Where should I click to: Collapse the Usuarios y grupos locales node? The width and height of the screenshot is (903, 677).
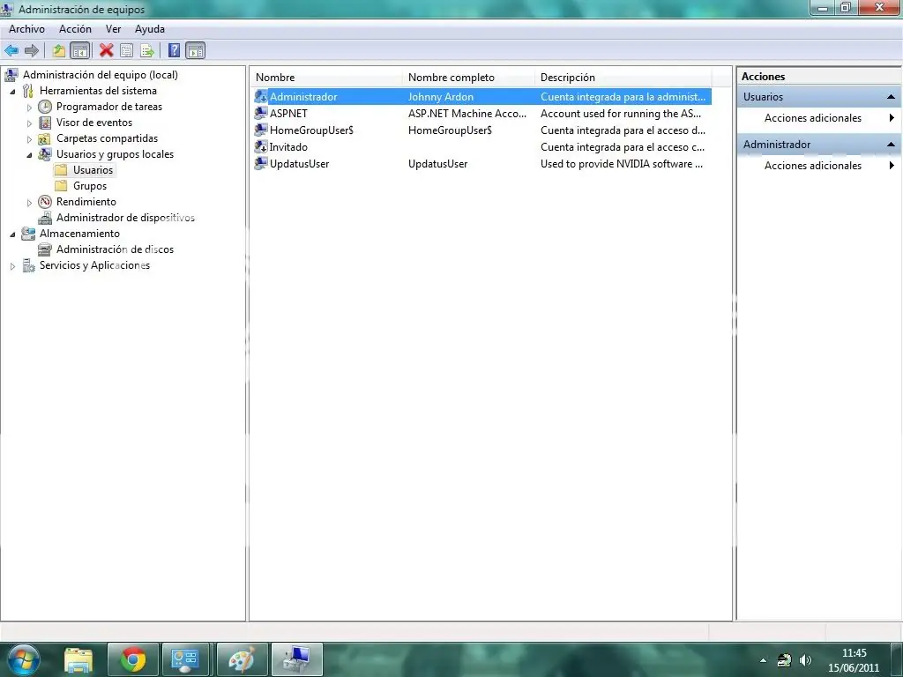coord(29,154)
